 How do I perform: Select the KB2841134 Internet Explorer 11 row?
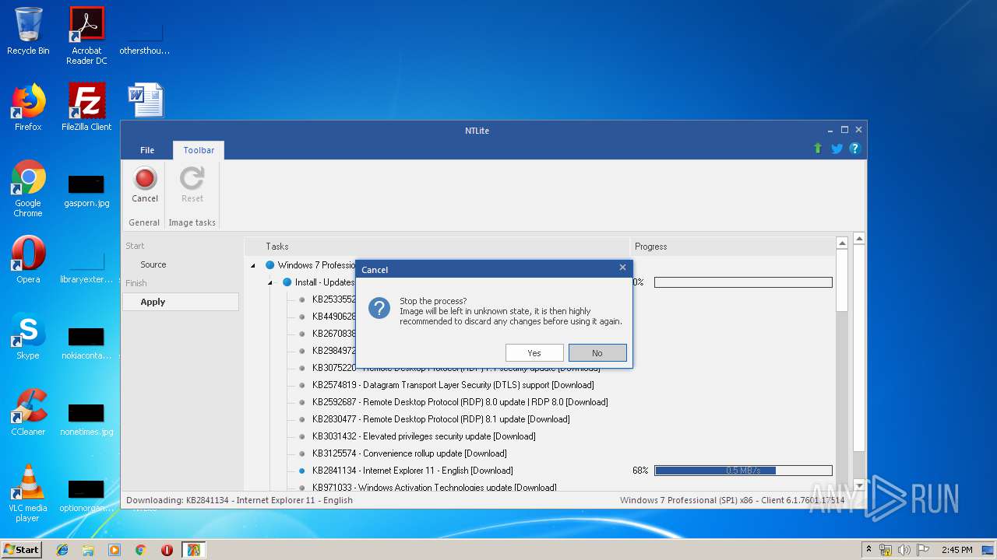click(x=413, y=471)
